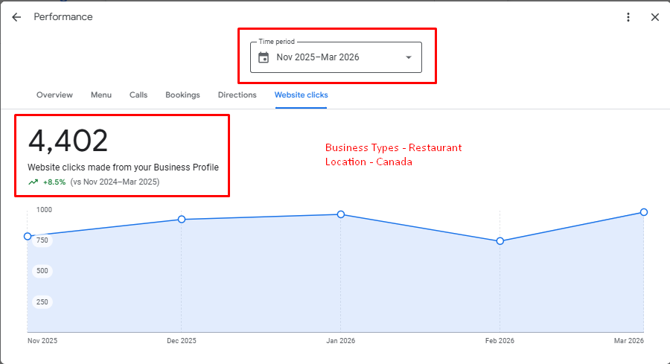Switch to the Overview tab
The image size is (670, 364).
[54, 95]
